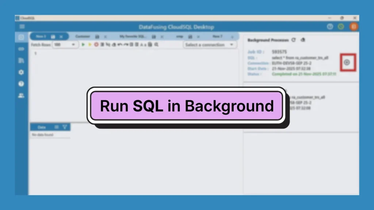The width and height of the screenshot is (374, 210).
Task: Open the help question mark in sidebar
Action: coord(21,84)
